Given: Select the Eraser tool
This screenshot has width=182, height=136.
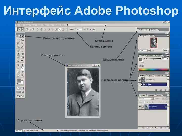Looking at the screenshot, I should coord(18,57).
